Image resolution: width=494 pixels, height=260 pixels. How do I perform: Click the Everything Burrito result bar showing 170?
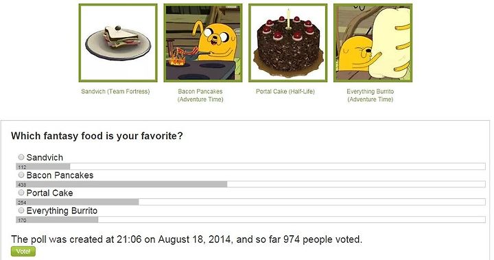coord(251,220)
